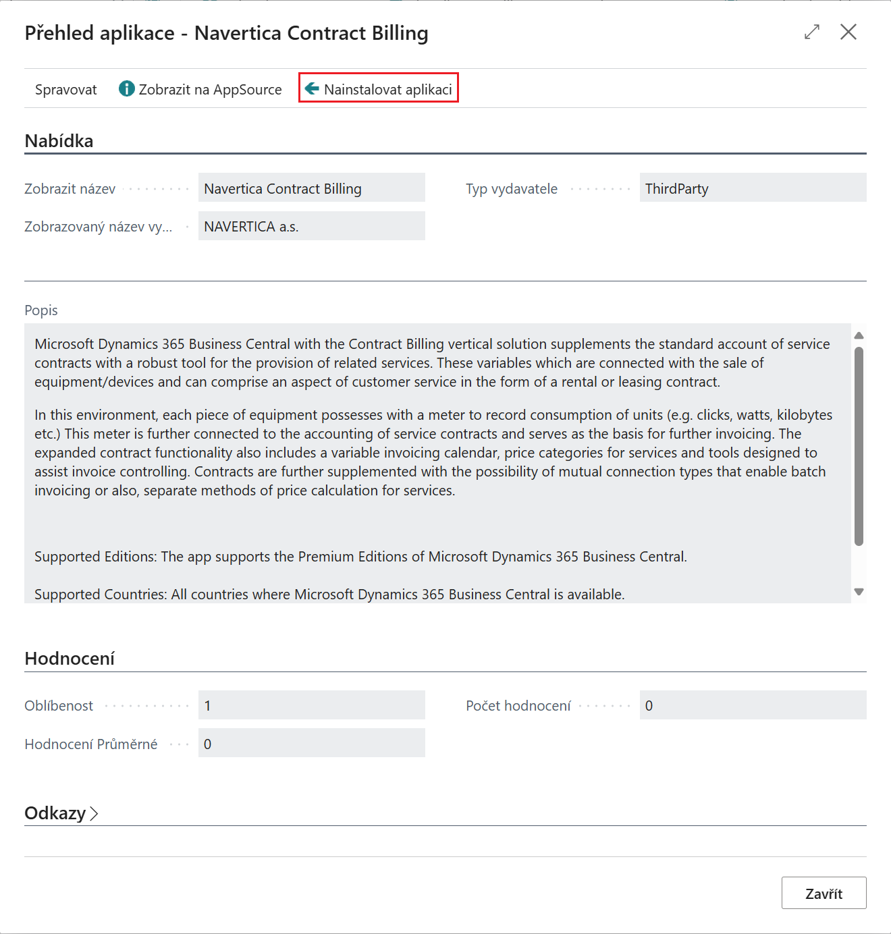Collapse the Hodnocení section header
The width and height of the screenshot is (891, 934).
(x=70, y=659)
